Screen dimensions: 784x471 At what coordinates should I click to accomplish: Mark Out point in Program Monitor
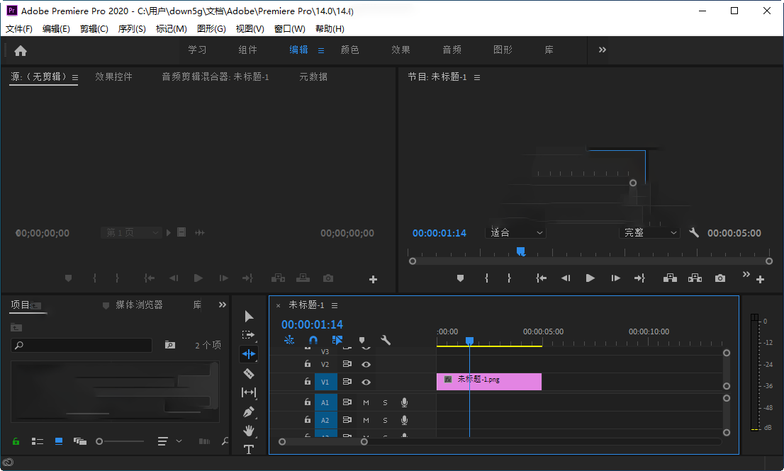click(509, 278)
